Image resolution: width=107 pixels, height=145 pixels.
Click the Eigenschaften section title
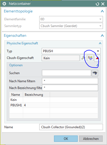tap(15, 35)
